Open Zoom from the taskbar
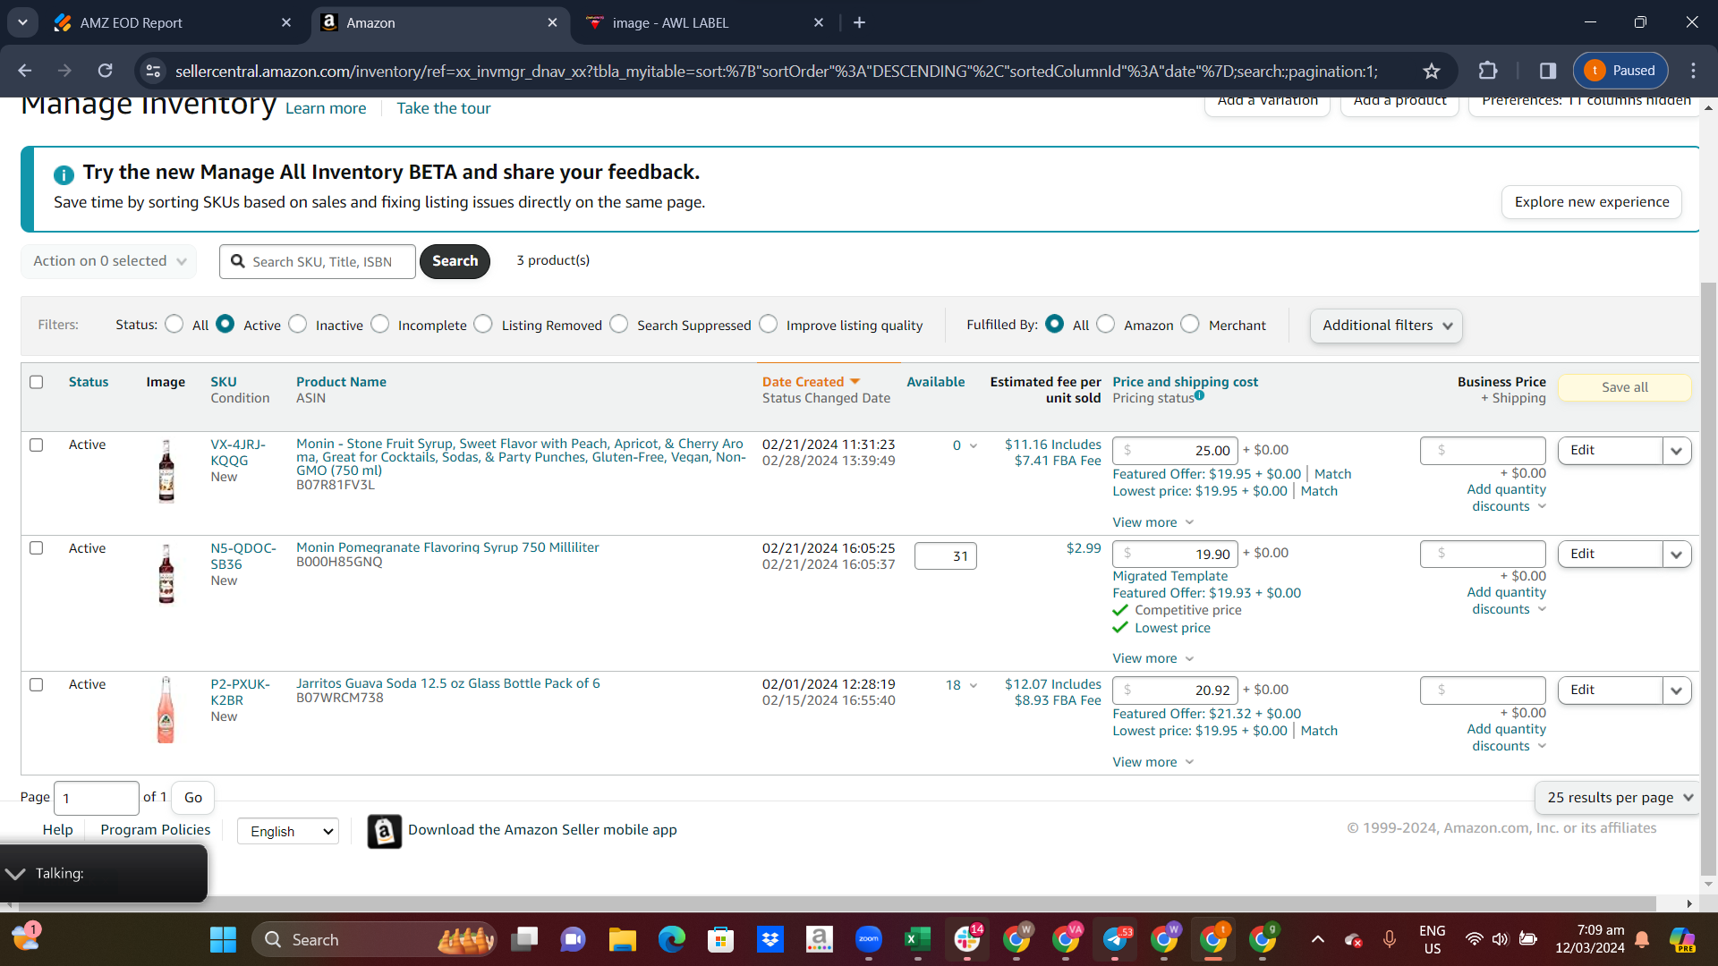1718x966 pixels. [x=868, y=939]
